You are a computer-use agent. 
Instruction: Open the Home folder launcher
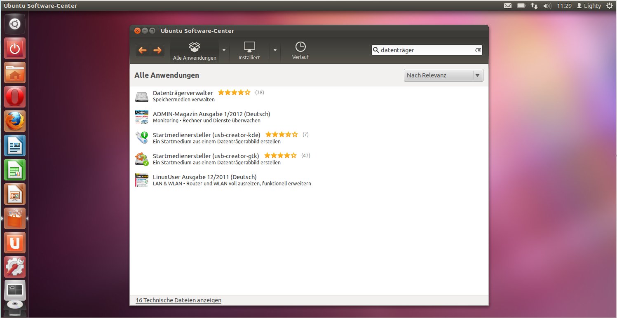coord(15,72)
